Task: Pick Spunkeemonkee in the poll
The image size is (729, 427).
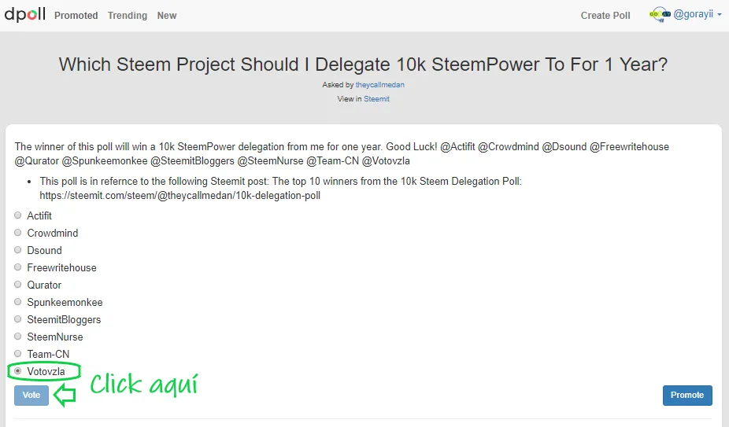Action: coord(17,302)
